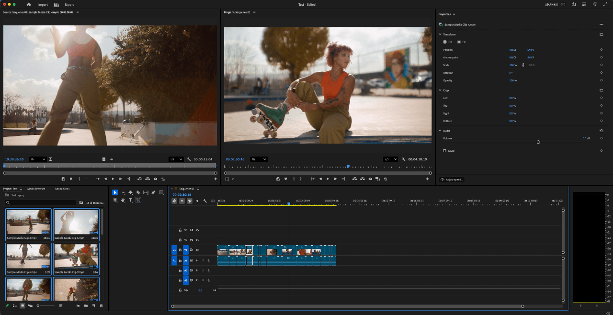Enable the Snap magnet in the timeline header
613x315 pixels.
(x=181, y=201)
